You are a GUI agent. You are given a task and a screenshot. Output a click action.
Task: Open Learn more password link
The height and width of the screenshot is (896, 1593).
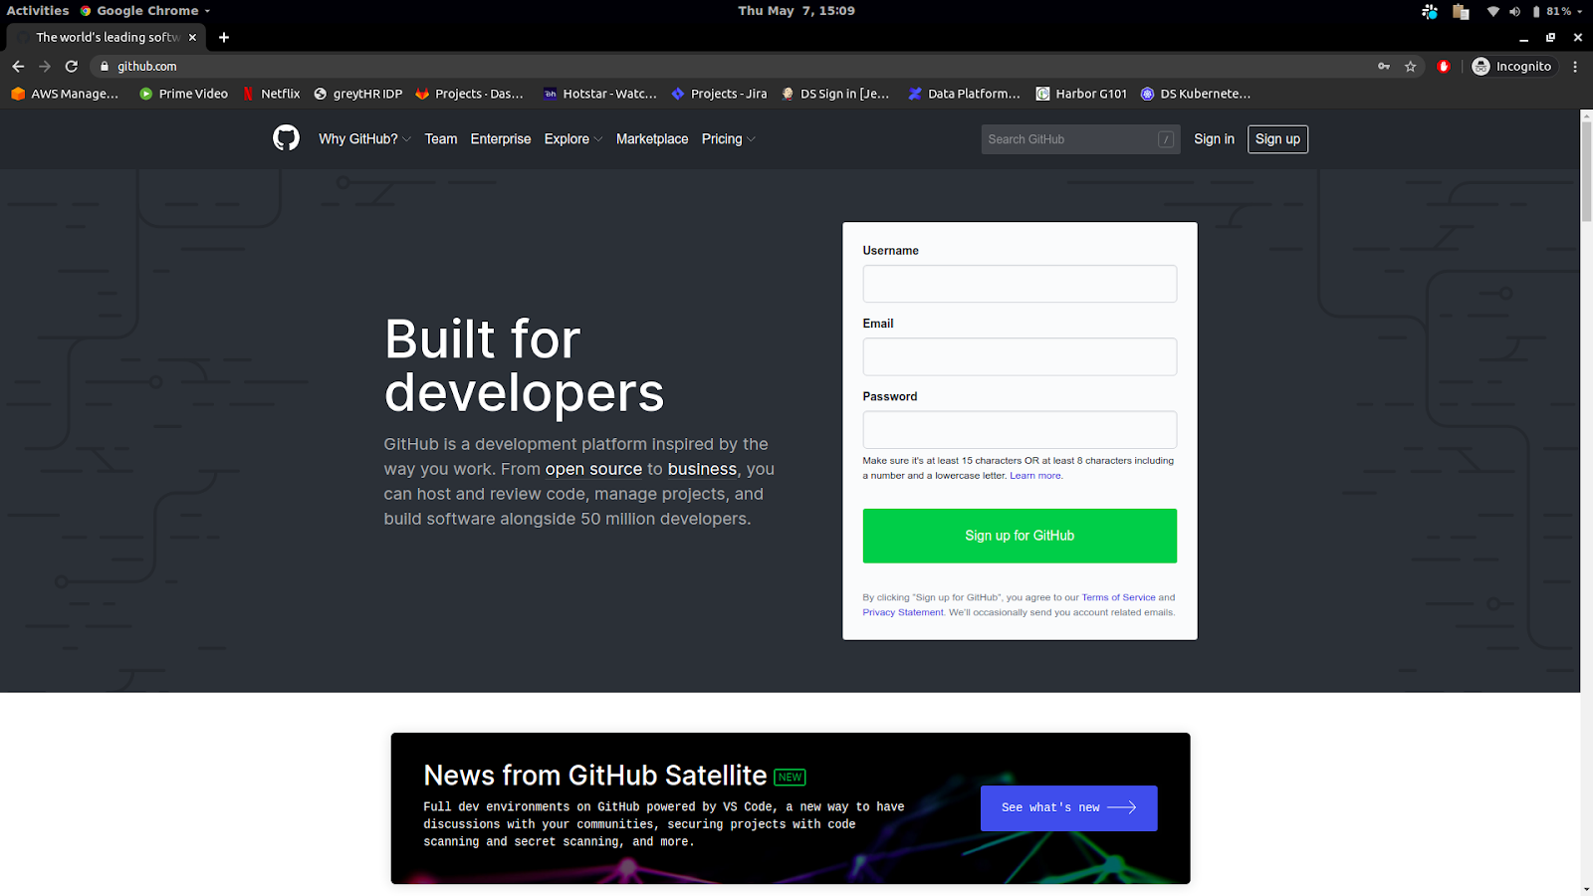(x=1035, y=476)
